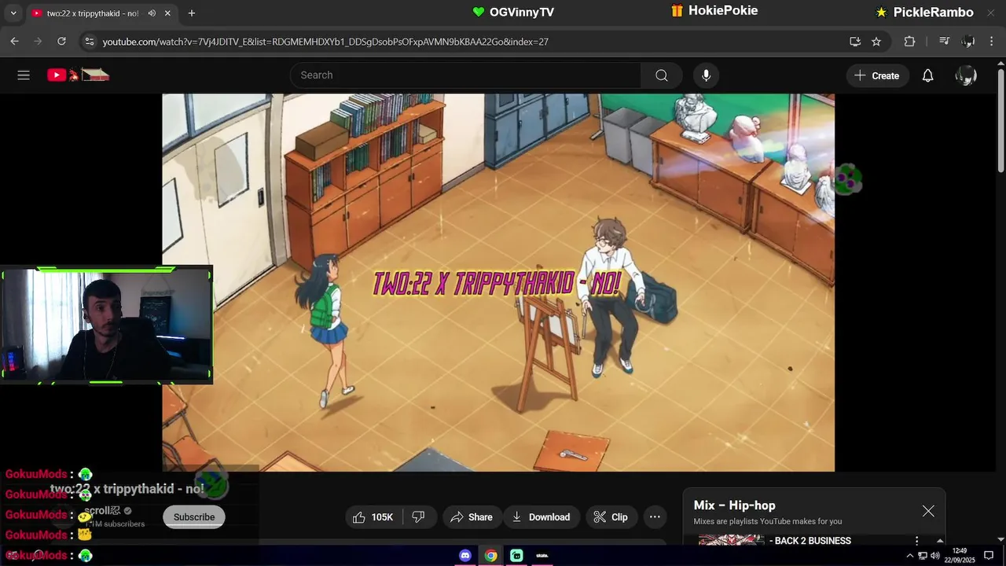Open the Windows notification center
1006x566 pixels.
pyautogui.click(x=989, y=556)
